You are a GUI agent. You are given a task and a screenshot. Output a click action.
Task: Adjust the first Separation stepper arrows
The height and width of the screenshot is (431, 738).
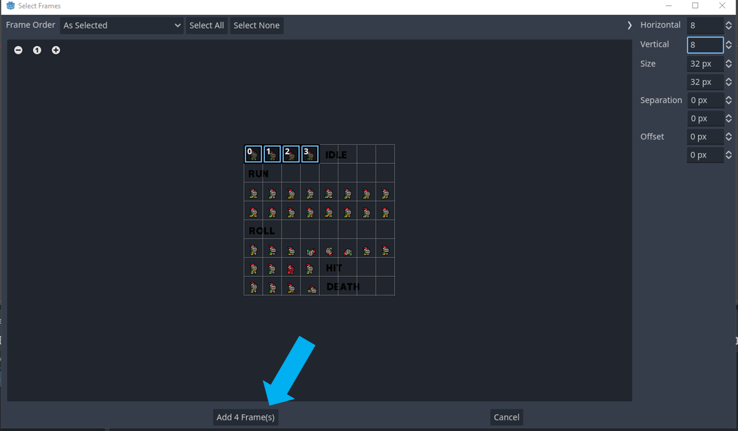click(728, 100)
